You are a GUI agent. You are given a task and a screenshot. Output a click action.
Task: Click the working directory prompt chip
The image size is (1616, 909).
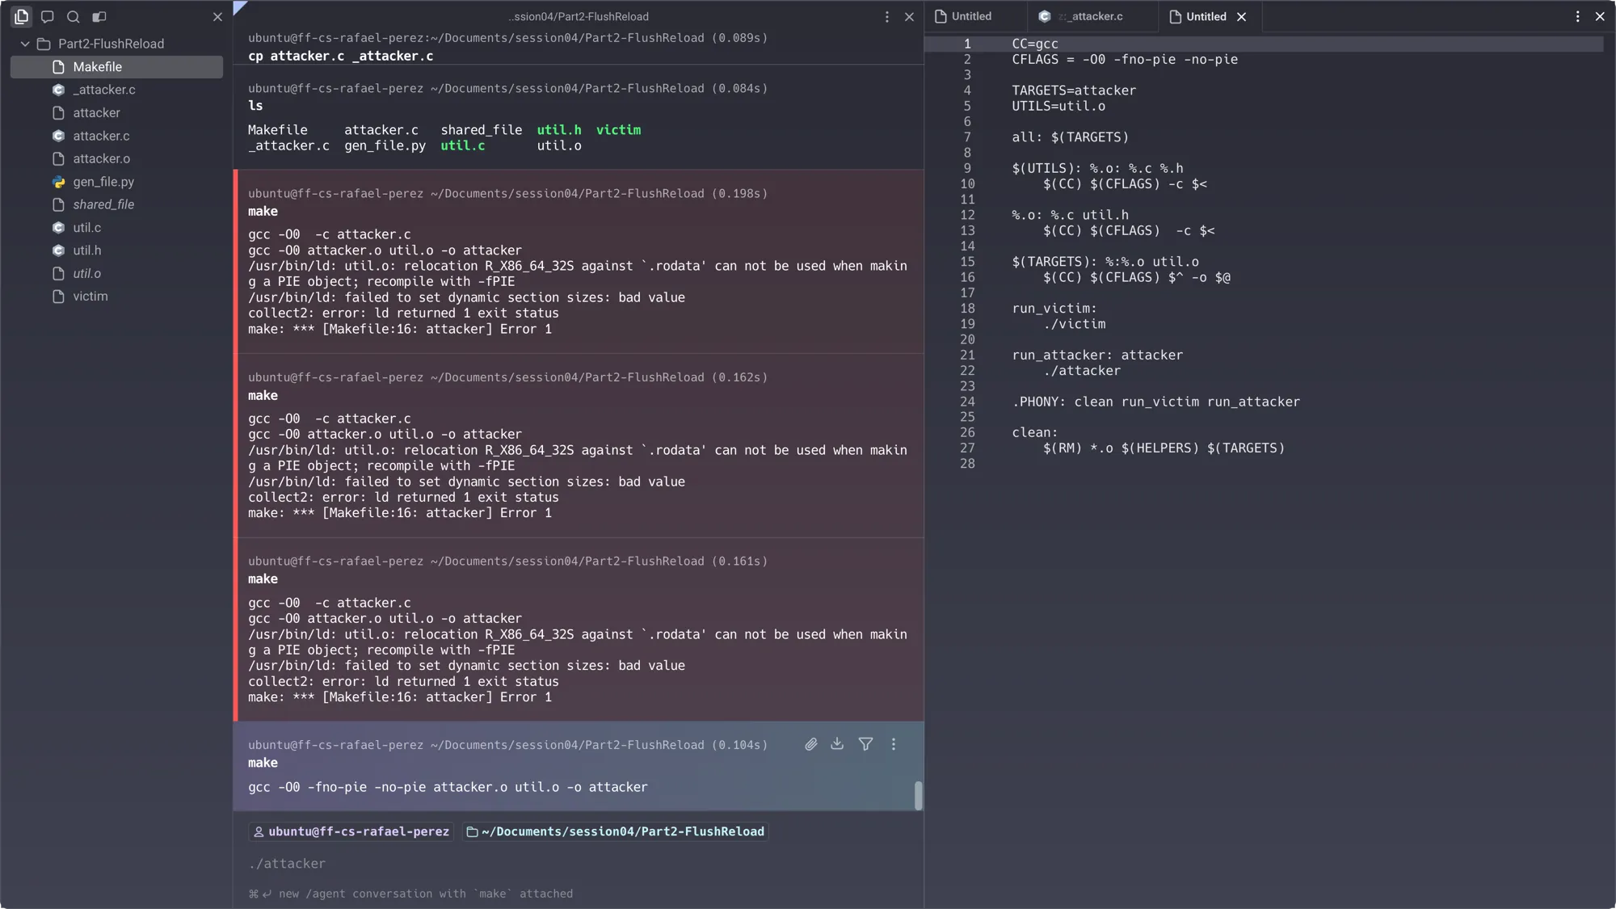(615, 831)
